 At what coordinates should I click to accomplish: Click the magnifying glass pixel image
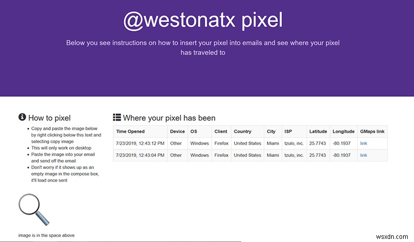click(x=34, y=209)
